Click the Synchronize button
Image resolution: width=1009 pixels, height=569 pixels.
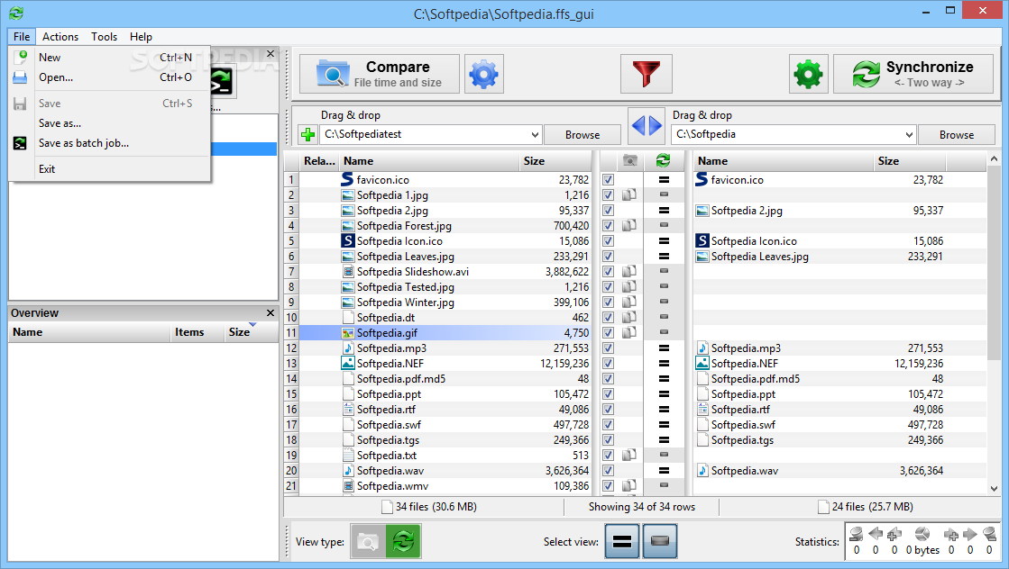[913, 75]
